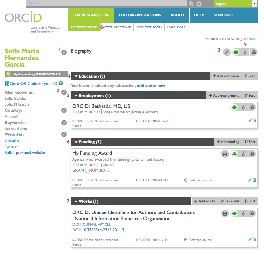Edit the ORCID Unique Identifiers work
The image size is (264, 255).
(x=250, y=239)
